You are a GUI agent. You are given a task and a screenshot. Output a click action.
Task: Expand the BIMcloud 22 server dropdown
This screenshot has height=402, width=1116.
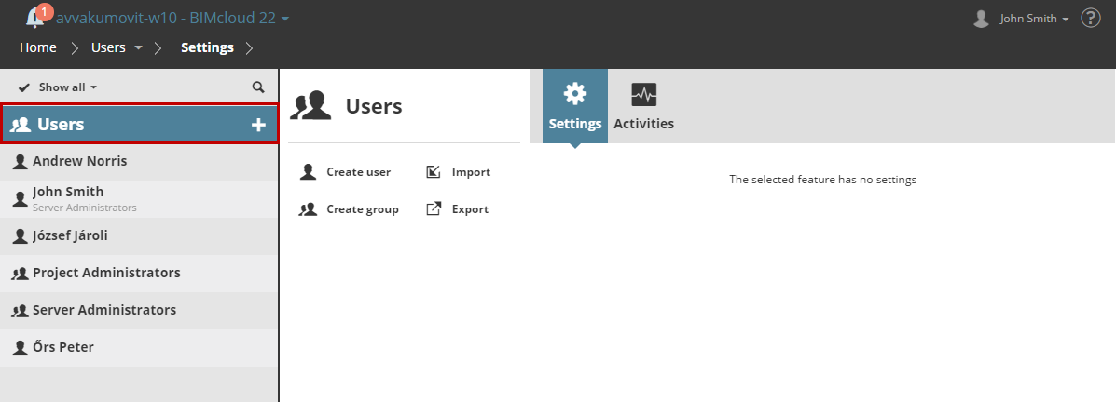coord(285,19)
